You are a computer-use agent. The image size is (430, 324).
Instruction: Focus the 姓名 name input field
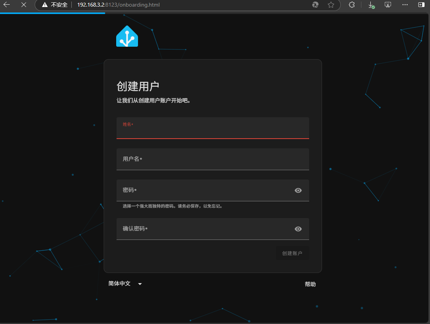[212, 131]
